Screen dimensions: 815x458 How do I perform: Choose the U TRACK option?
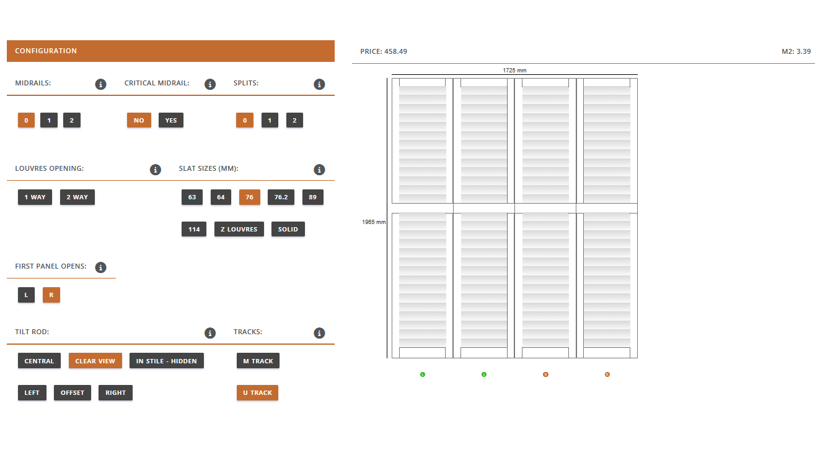pyautogui.click(x=258, y=392)
